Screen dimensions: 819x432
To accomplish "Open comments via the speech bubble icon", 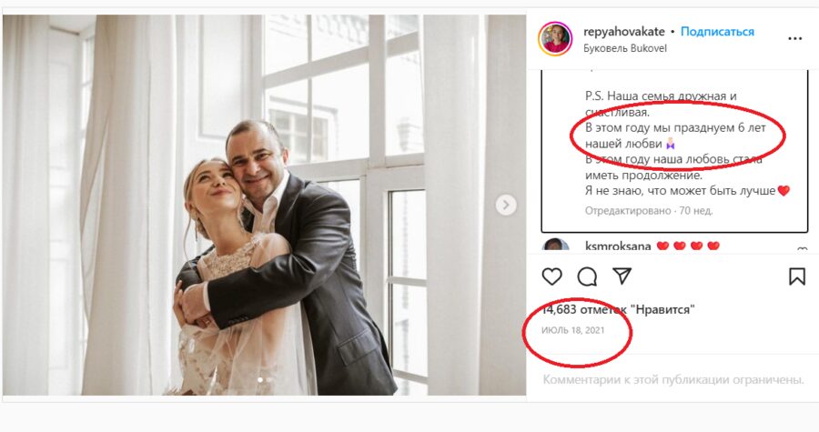I will tap(587, 276).
